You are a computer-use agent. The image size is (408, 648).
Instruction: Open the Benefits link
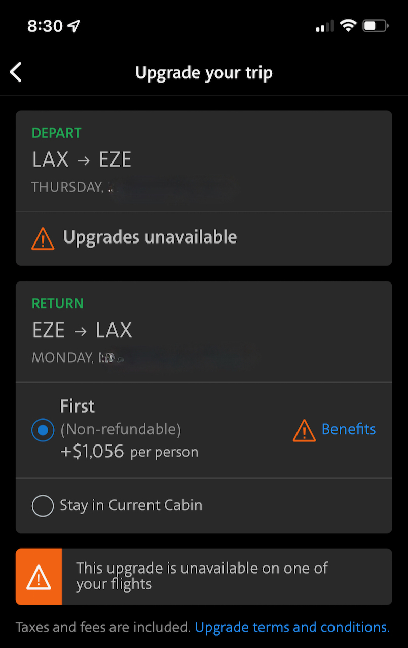point(349,429)
